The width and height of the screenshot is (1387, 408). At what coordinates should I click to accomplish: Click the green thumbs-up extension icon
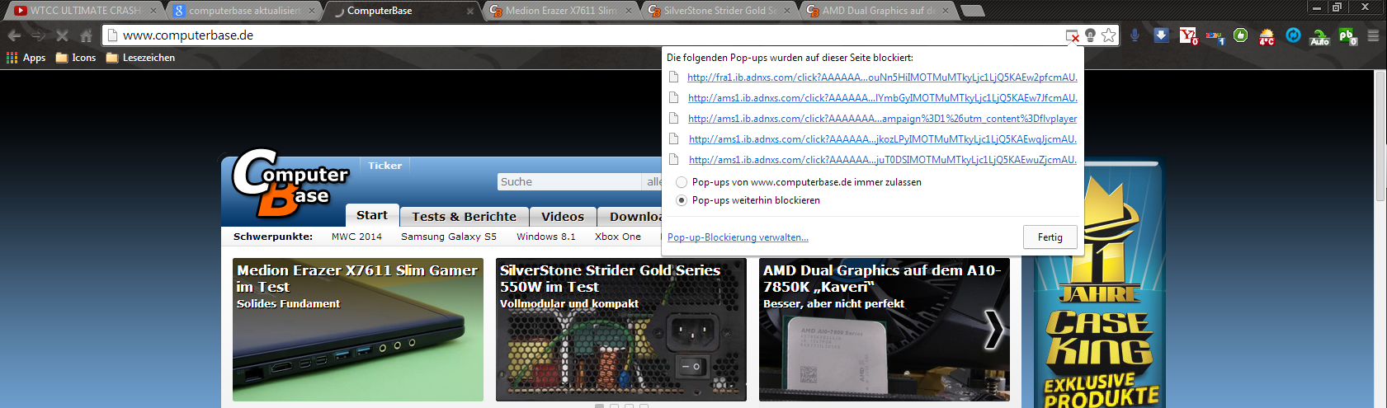pos(1240,35)
